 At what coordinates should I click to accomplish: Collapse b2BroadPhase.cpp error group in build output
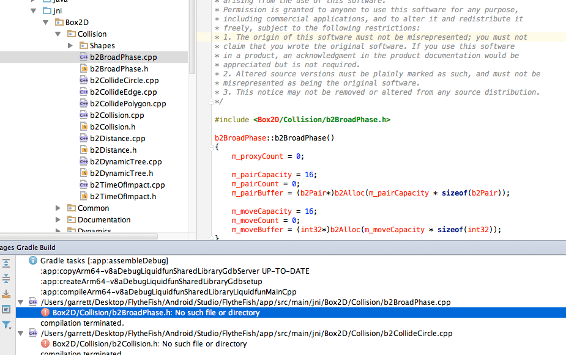[x=21, y=302]
